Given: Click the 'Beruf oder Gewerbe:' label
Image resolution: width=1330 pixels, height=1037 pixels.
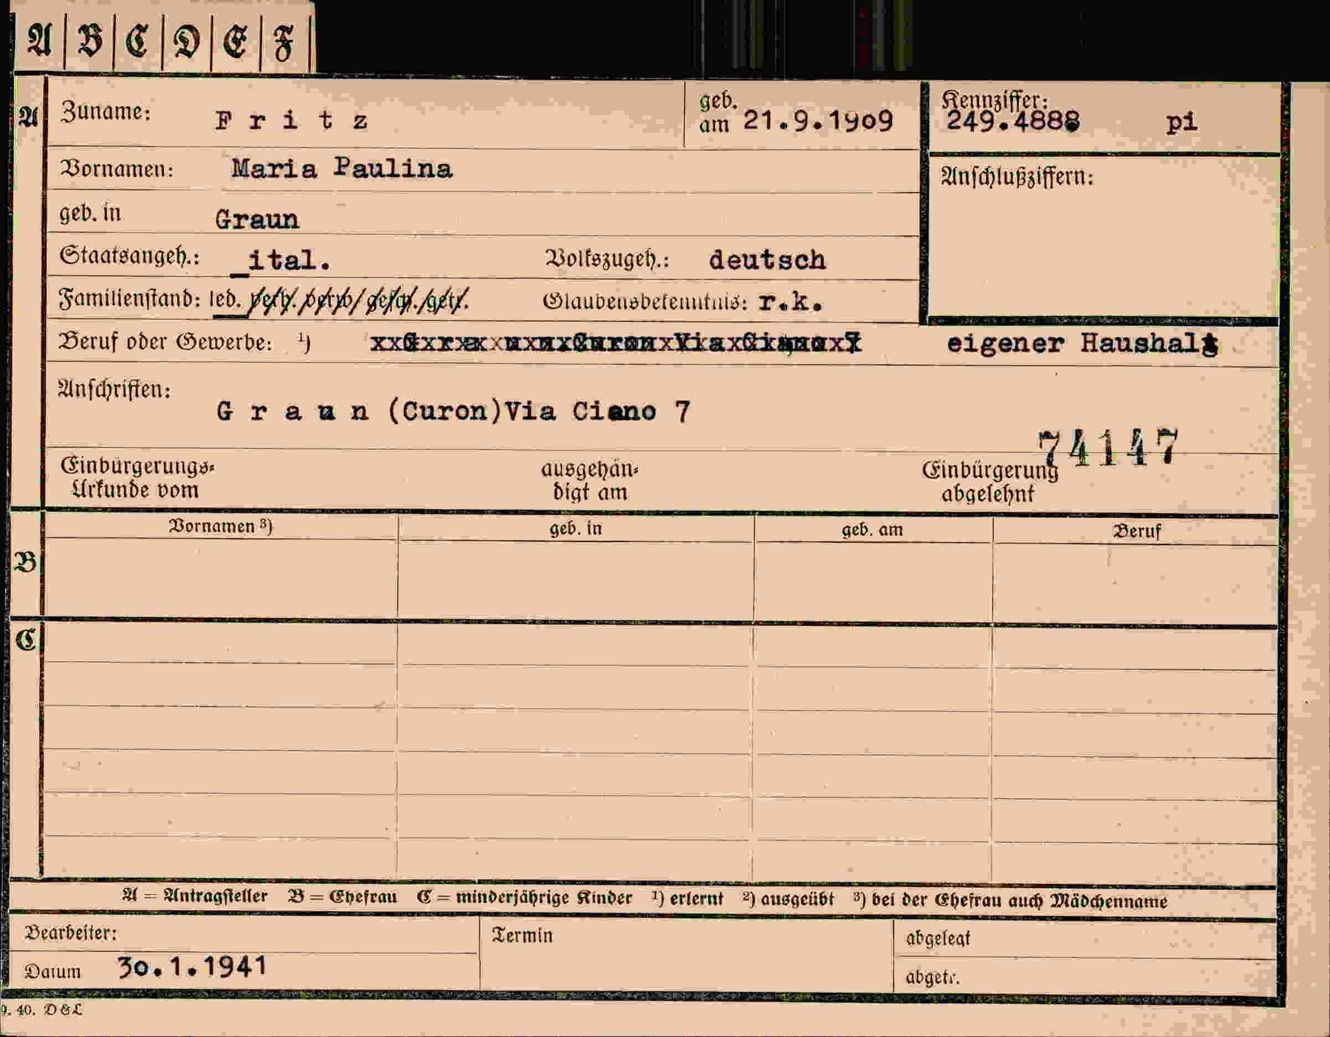Looking at the screenshot, I should click(x=166, y=342).
